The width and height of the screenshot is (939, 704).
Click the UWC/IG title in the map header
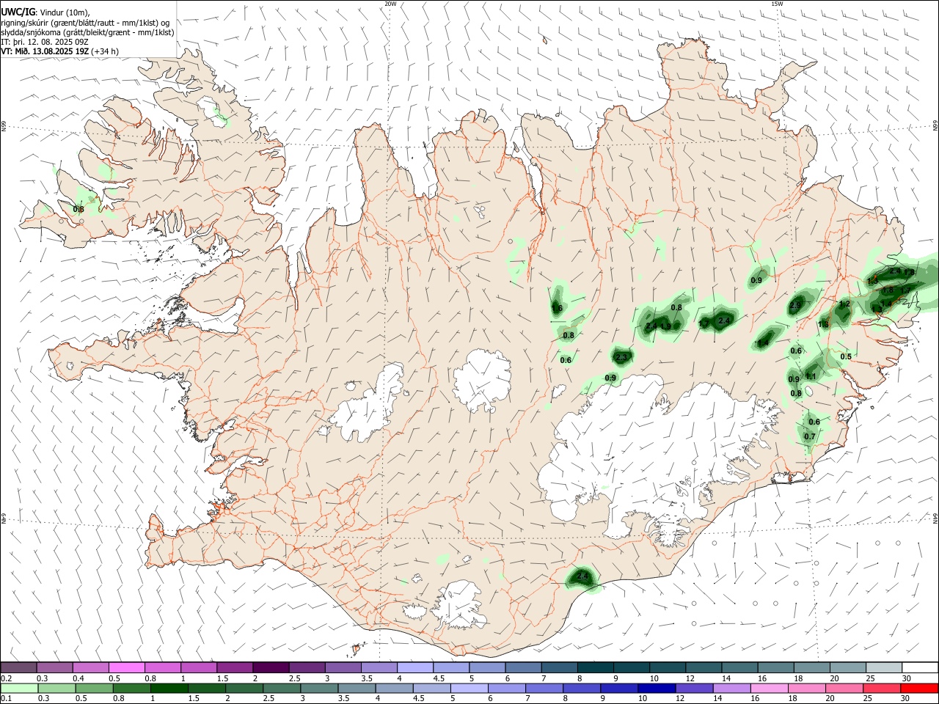(18, 12)
